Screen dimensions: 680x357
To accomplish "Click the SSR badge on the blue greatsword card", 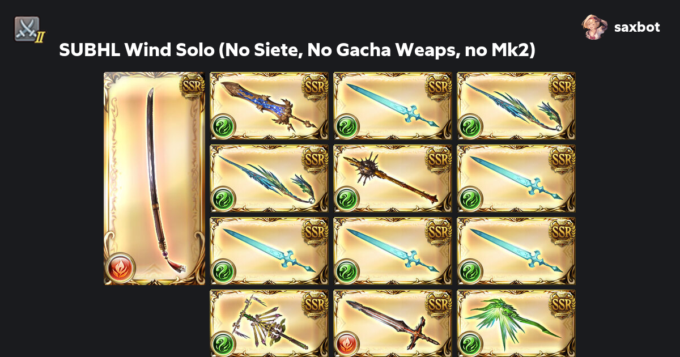I will coord(315,85).
